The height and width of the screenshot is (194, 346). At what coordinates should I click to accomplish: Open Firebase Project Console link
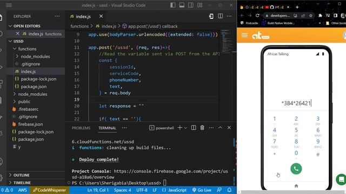pyautogui.click(x=150, y=174)
